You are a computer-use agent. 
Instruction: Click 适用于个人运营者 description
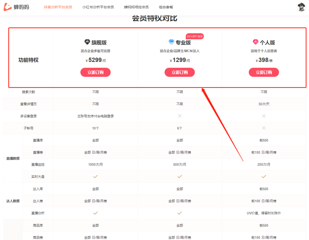click(264, 51)
